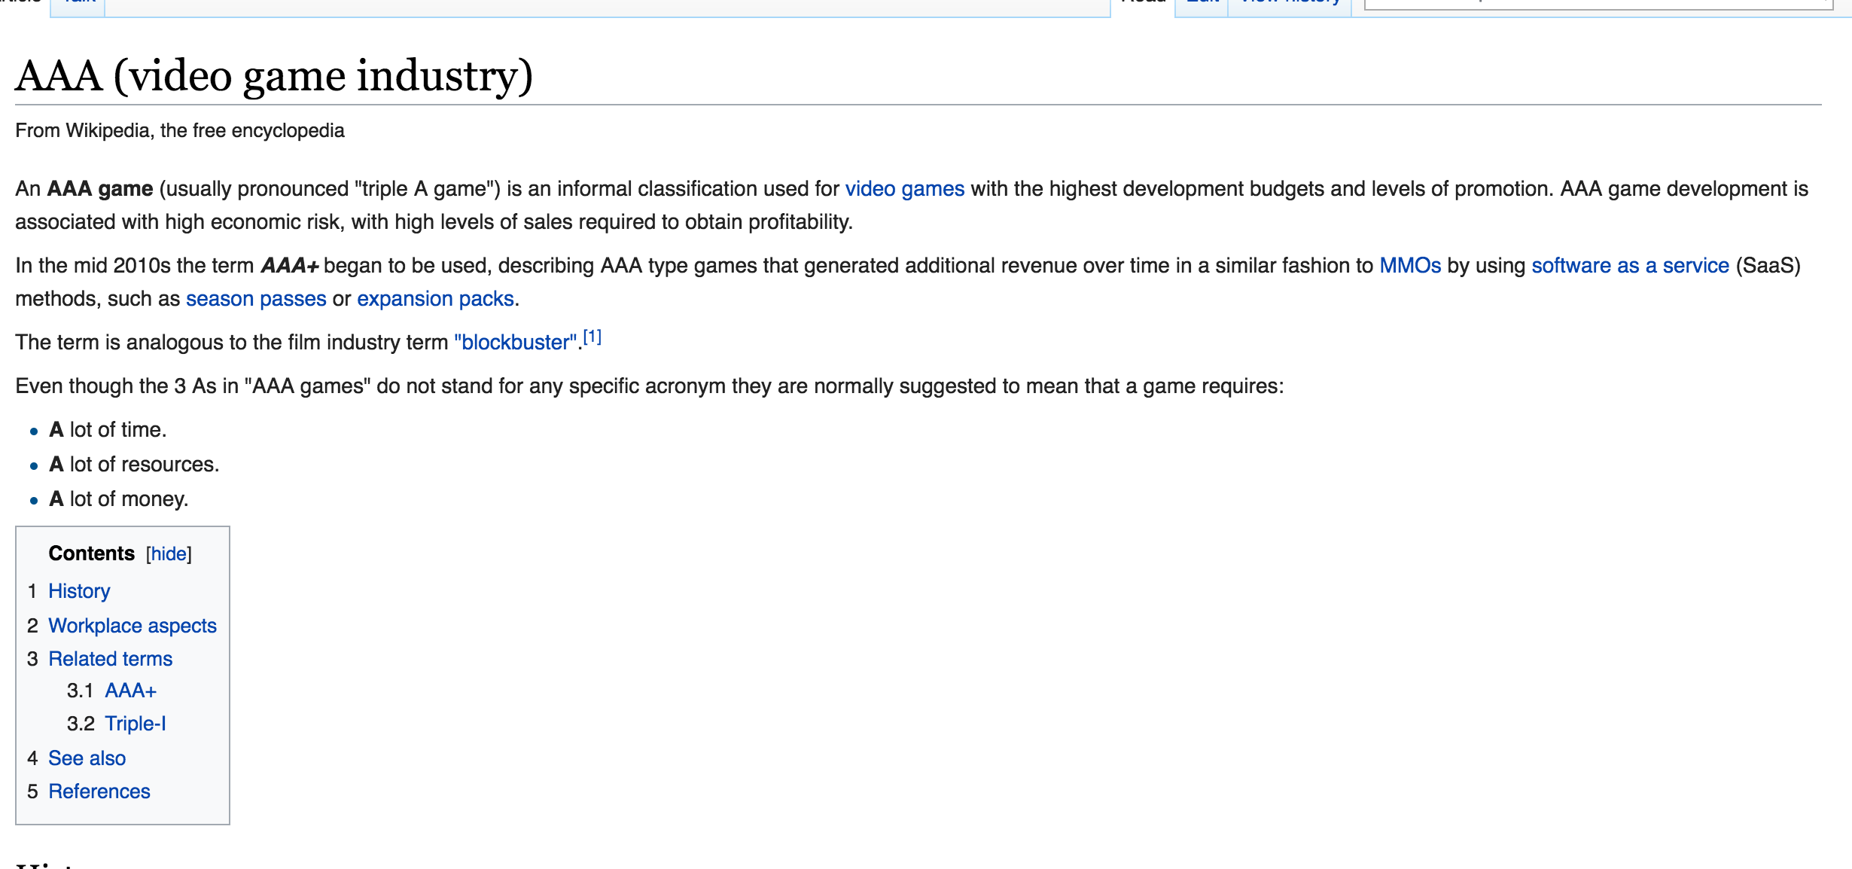Jump to citation footnote [1]

pos(592,337)
